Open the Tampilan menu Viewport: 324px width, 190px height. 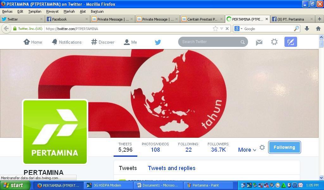point(35,11)
